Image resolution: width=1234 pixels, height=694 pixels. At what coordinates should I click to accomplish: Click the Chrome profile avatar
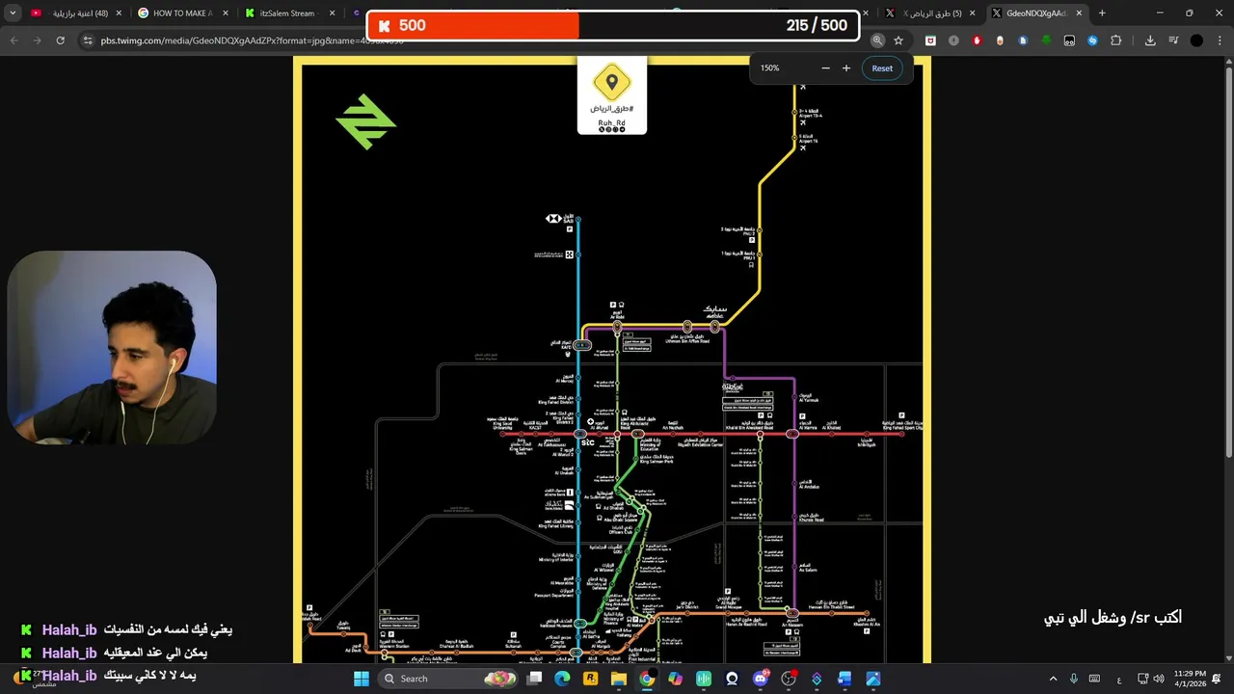pyautogui.click(x=1196, y=40)
